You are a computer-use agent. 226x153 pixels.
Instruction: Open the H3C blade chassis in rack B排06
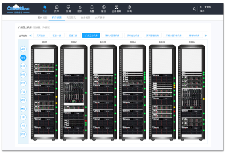pyautogui.click(x=192, y=99)
